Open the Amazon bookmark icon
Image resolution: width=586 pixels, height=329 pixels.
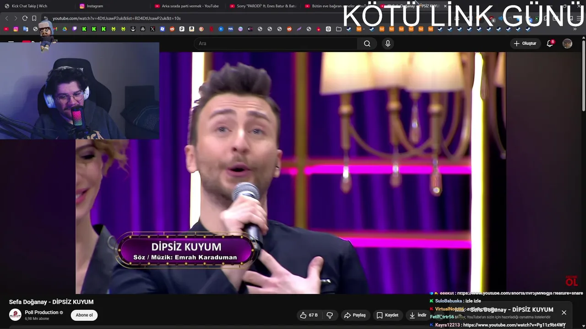pos(191,29)
